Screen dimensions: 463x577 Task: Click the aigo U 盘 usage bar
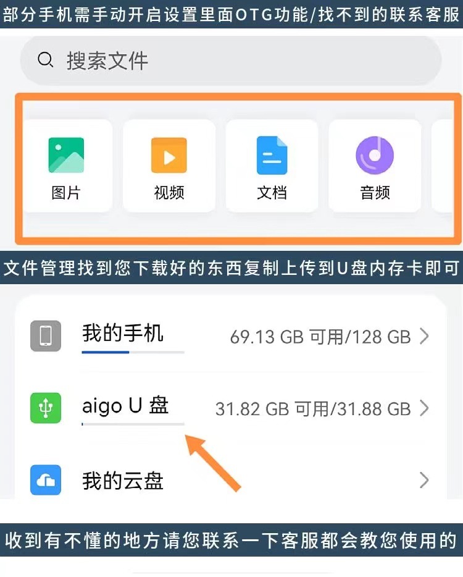[133, 424]
